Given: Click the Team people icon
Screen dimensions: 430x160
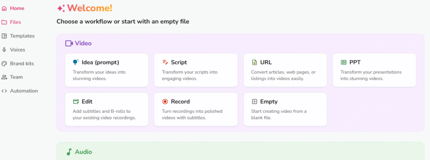Looking at the screenshot, I should [x=4, y=77].
